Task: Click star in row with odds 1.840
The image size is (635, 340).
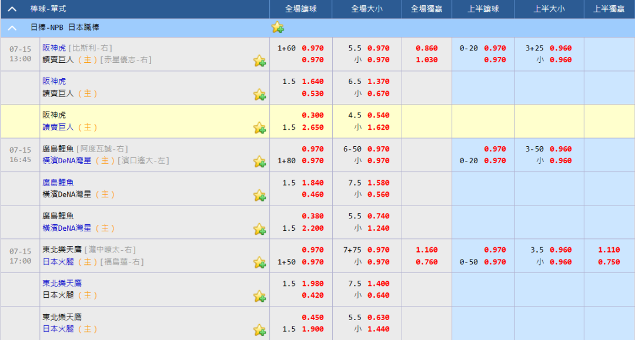Action: [x=260, y=196]
